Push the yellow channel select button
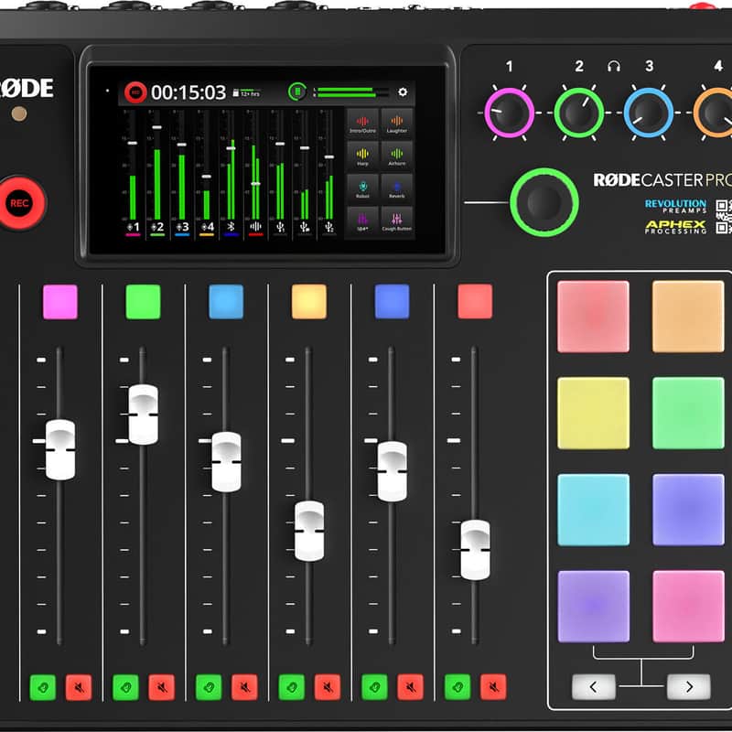The image size is (732, 732). coord(309,302)
